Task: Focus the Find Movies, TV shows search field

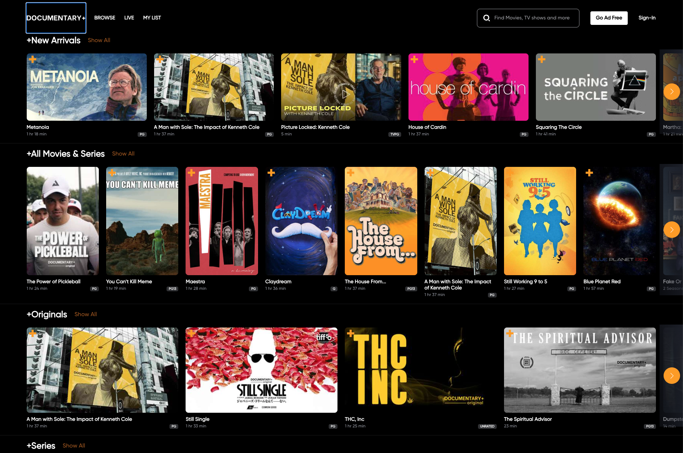Action: (528, 18)
